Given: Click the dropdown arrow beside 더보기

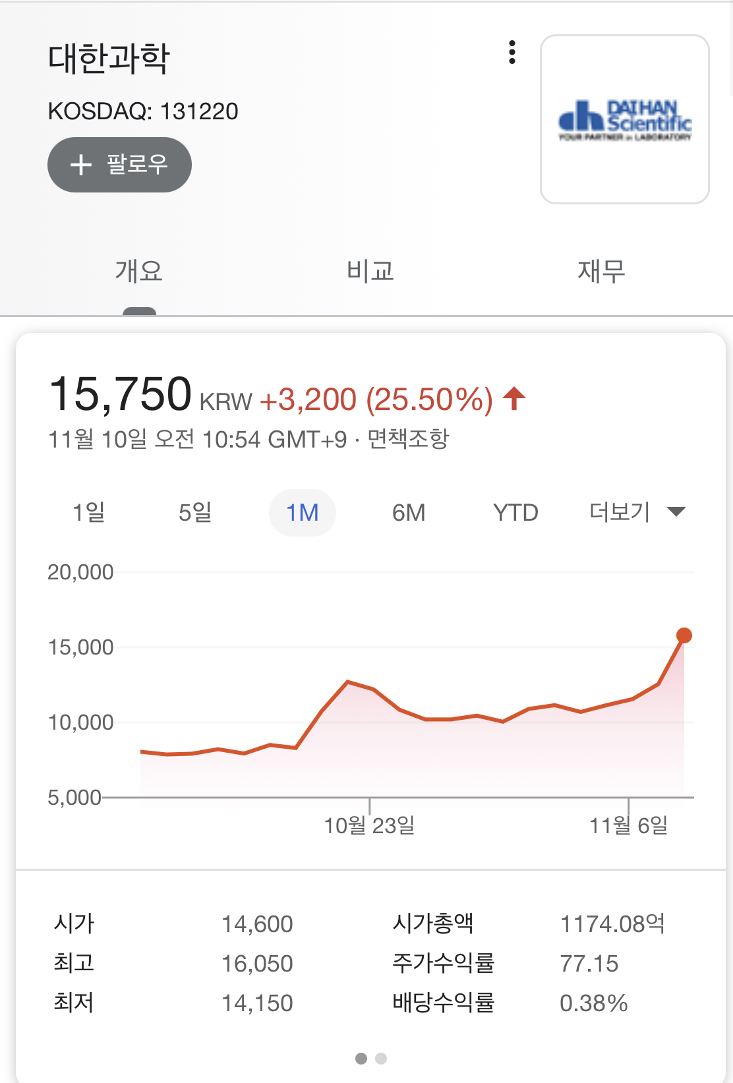Looking at the screenshot, I should [x=676, y=512].
